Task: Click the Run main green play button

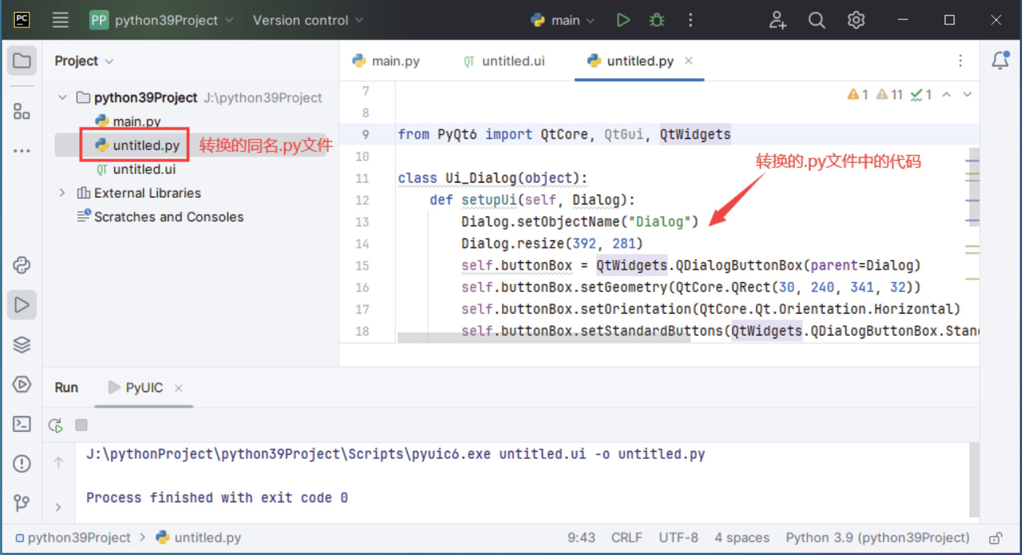Action: (x=622, y=20)
